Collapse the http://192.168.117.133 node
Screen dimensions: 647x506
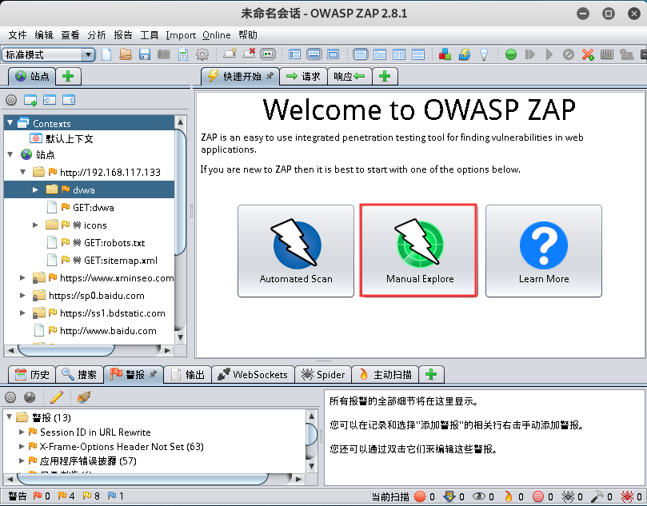[x=22, y=172]
